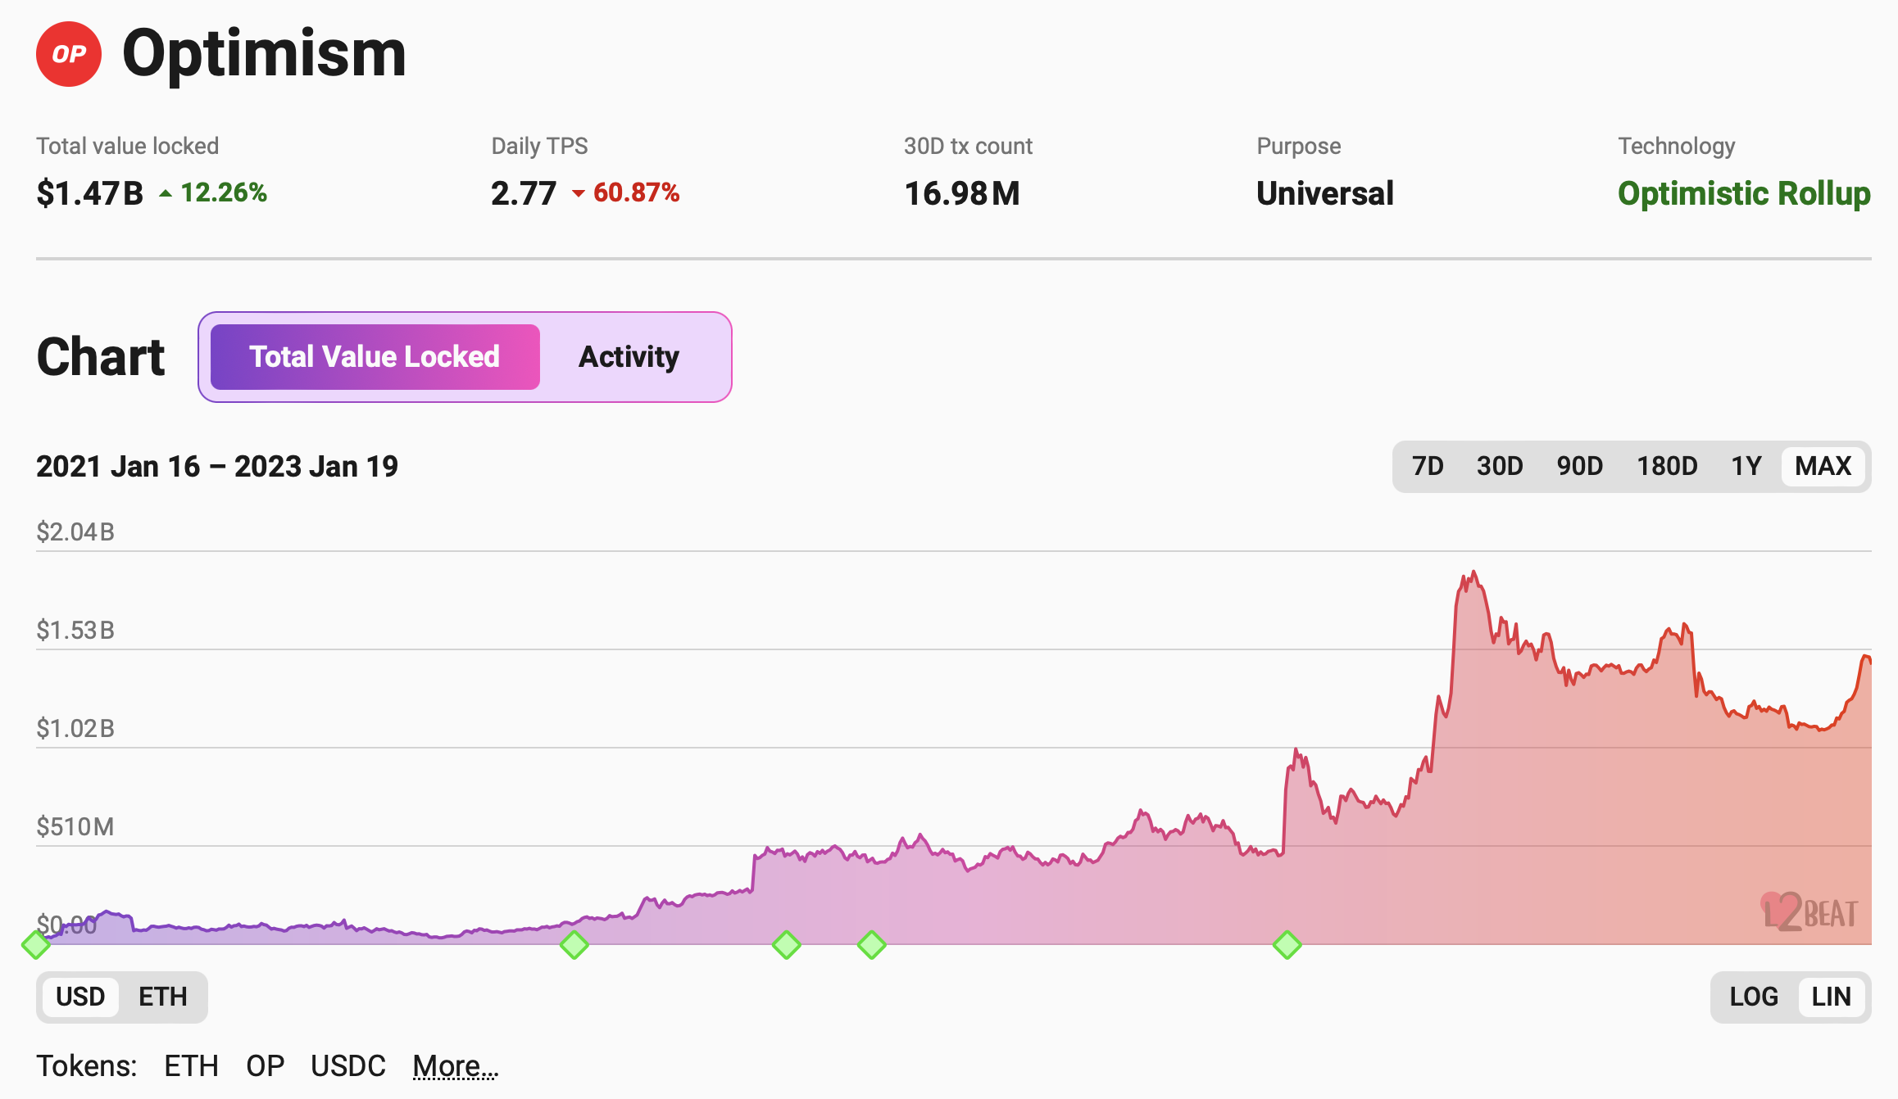Click the third green milestone diamond marker
1898x1099 pixels.
pyautogui.click(x=786, y=945)
